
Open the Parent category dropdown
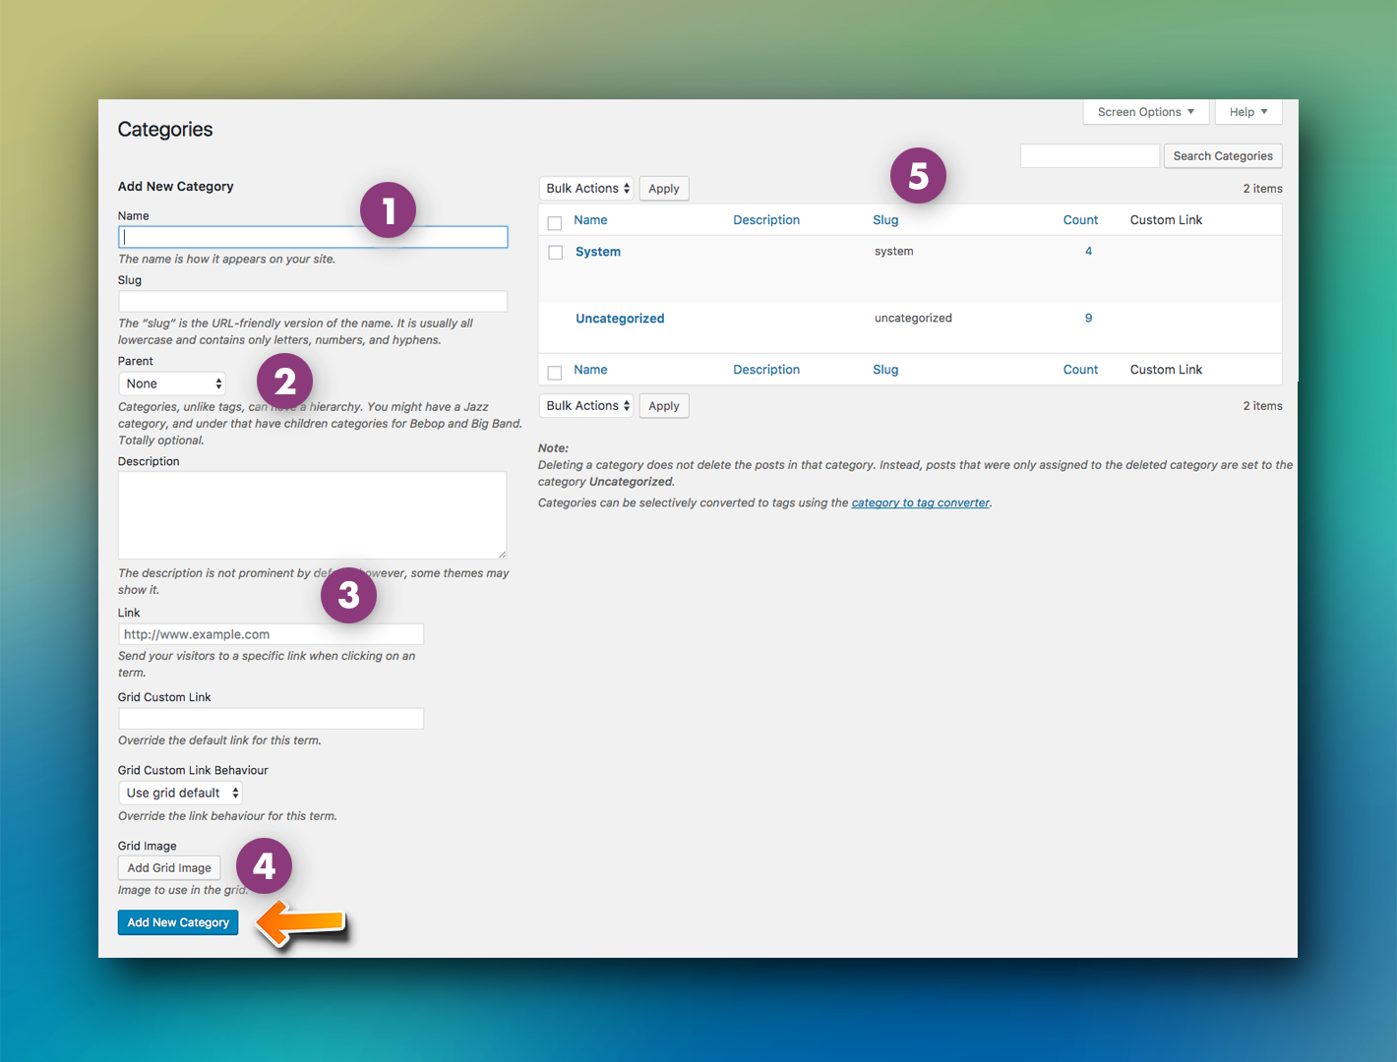point(172,383)
